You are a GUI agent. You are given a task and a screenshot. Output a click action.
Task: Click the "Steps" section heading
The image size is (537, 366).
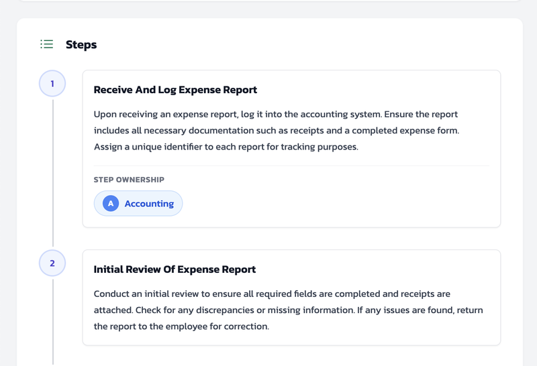pos(81,45)
